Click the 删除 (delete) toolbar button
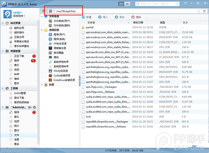 (x=136, y=17)
